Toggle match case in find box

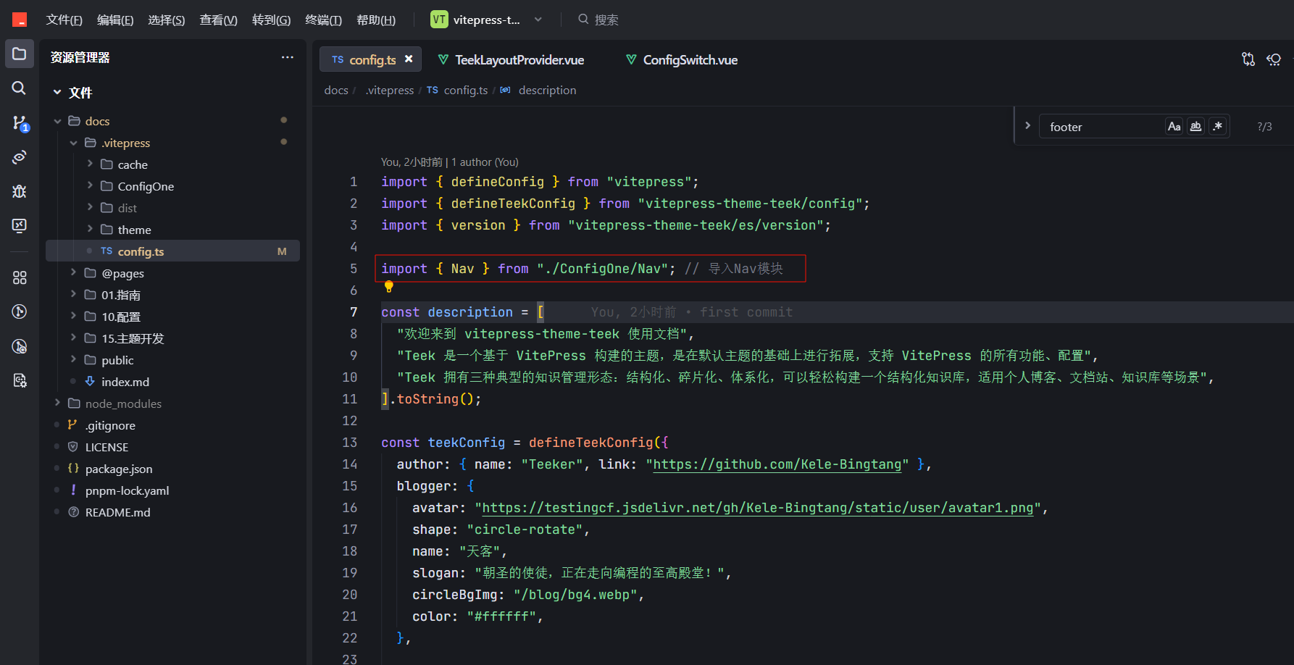pyautogui.click(x=1174, y=126)
